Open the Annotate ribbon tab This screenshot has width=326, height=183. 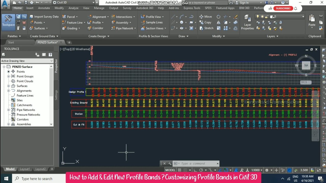tap(44, 8)
